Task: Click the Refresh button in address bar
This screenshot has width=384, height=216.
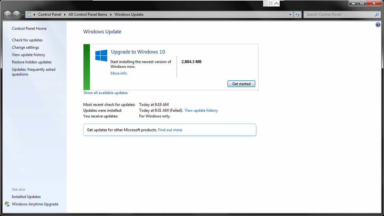Action: pos(297,15)
